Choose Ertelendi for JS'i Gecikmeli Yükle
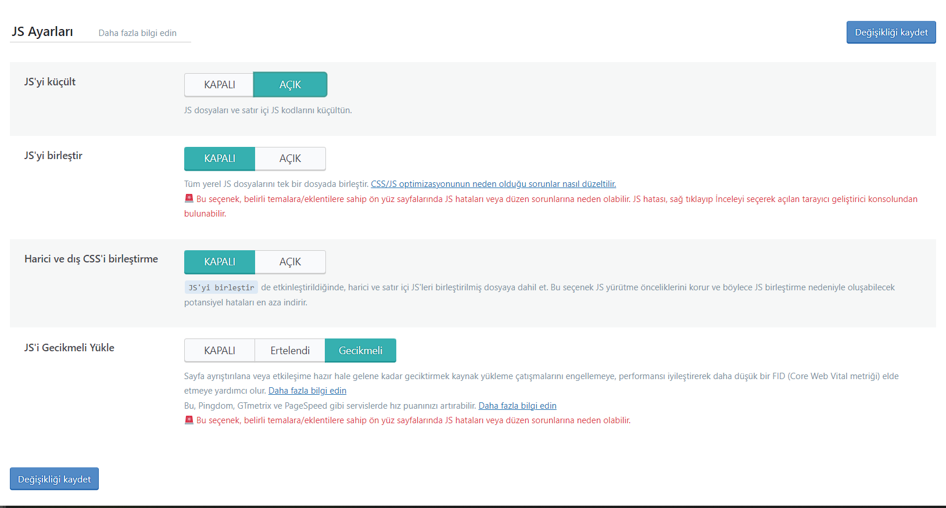946x508 pixels. pyautogui.click(x=290, y=351)
